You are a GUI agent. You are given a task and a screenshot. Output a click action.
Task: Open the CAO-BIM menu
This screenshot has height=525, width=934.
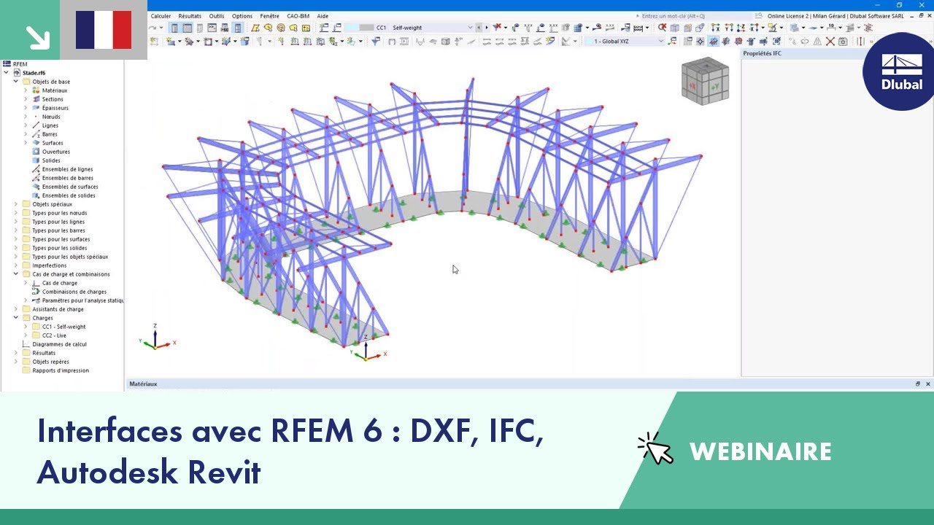[x=298, y=16]
